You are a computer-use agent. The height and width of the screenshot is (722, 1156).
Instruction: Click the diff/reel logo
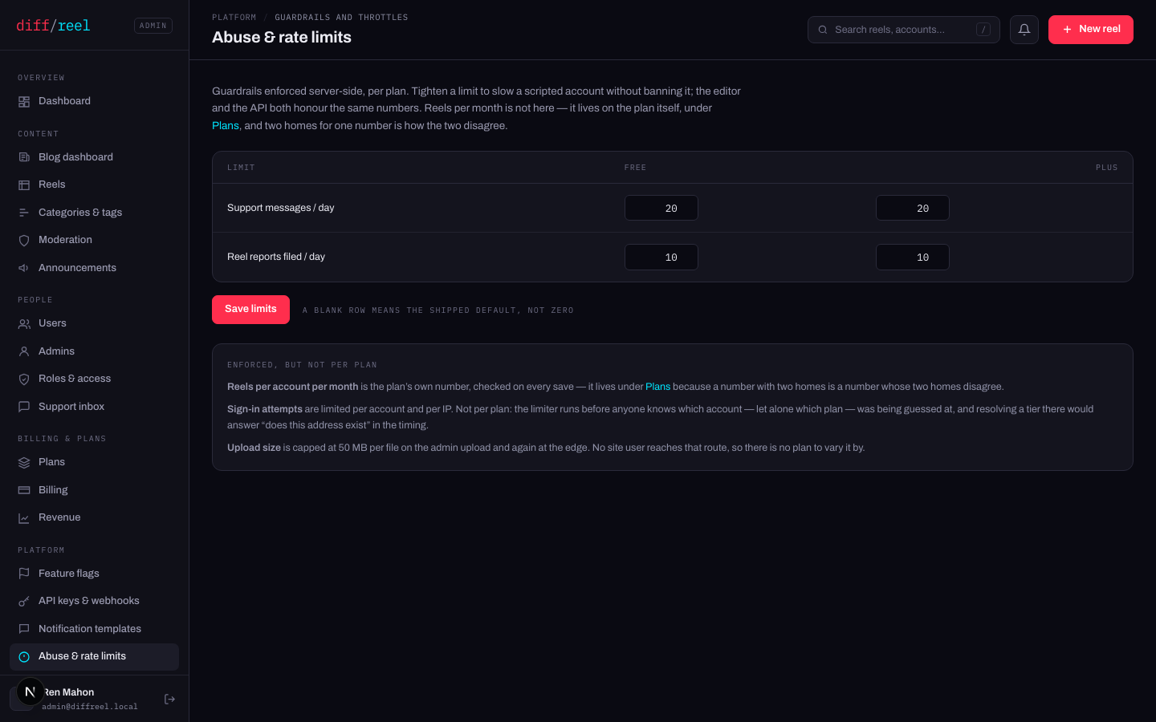53,26
